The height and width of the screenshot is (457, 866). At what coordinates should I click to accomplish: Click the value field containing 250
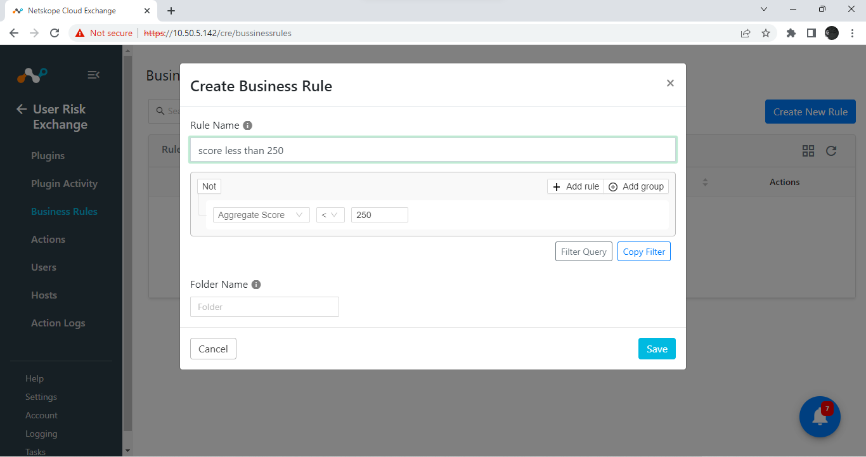coord(380,215)
